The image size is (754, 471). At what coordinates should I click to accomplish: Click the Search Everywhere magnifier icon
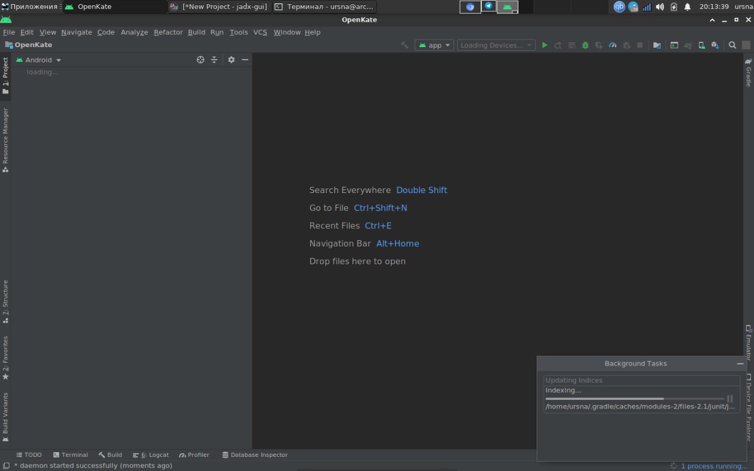(x=732, y=45)
